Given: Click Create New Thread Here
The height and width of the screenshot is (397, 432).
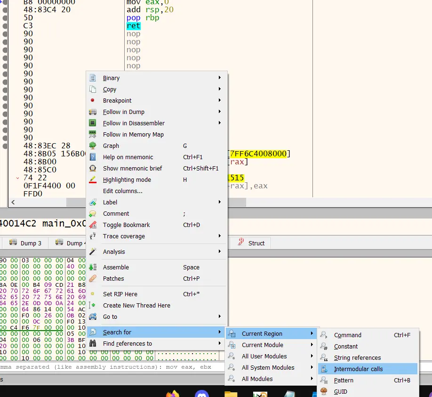Looking at the screenshot, I should [136, 306].
